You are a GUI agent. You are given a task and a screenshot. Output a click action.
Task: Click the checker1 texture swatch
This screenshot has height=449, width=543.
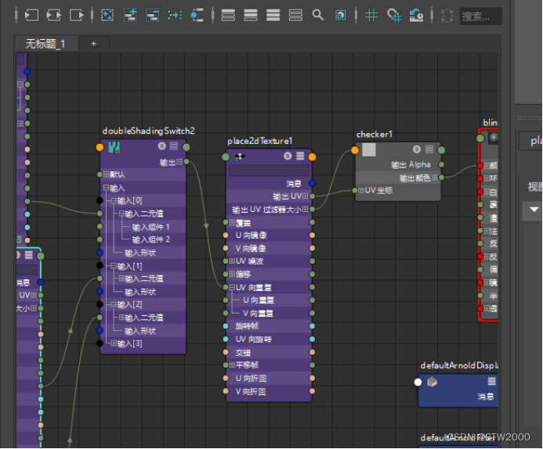point(369,150)
